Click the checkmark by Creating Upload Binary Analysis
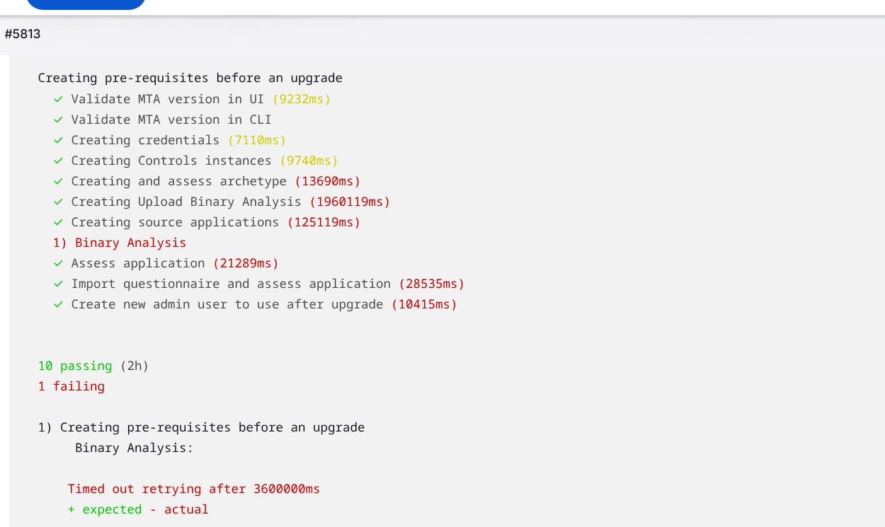Viewport: 885px width, 527px height. click(58, 202)
